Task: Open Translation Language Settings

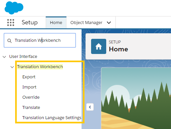Action: (52, 118)
